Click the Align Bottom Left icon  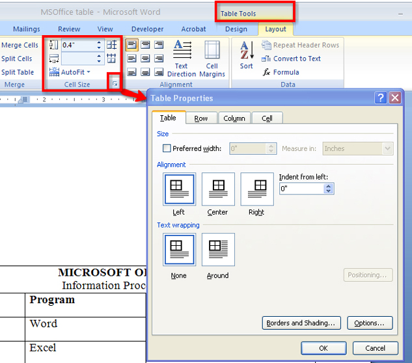[x=131, y=72]
